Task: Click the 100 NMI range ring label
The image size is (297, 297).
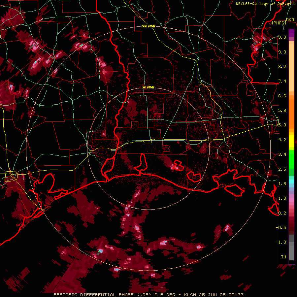Action: click(148, 26)
